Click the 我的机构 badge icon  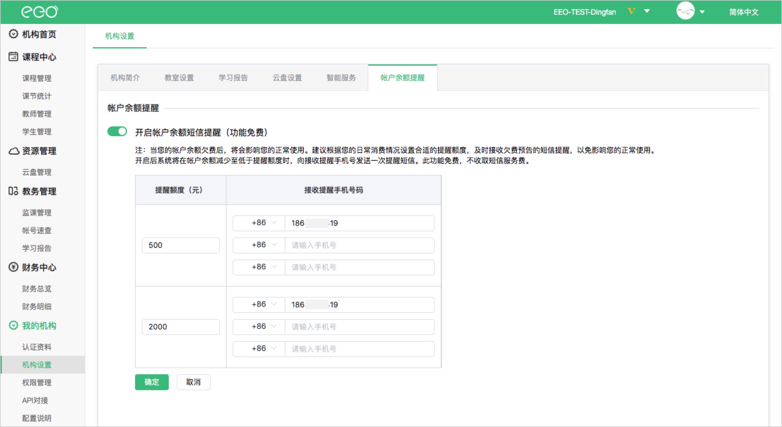point(13,325)
